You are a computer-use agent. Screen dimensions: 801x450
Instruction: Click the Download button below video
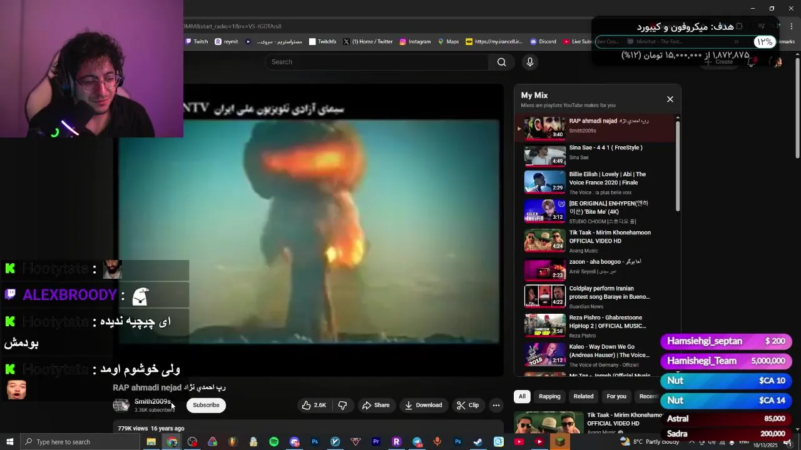tap(424, 405)
